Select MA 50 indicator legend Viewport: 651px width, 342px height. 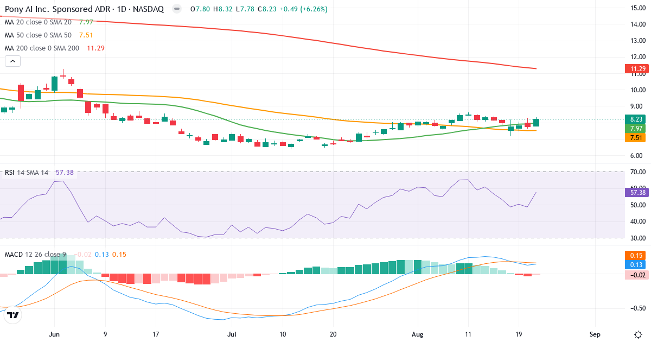pyautogui.click(x=49, y=35)
